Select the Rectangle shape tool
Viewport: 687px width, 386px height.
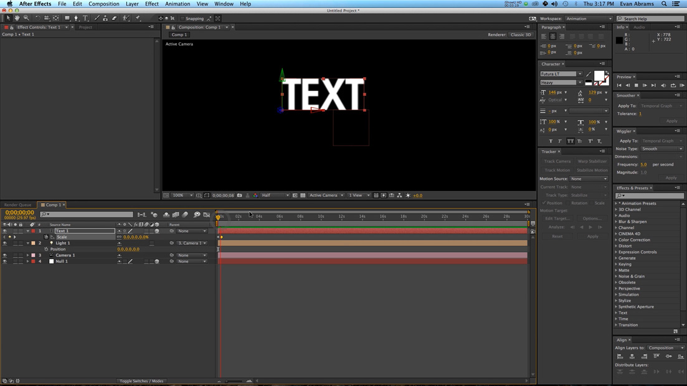pos(67,19)
